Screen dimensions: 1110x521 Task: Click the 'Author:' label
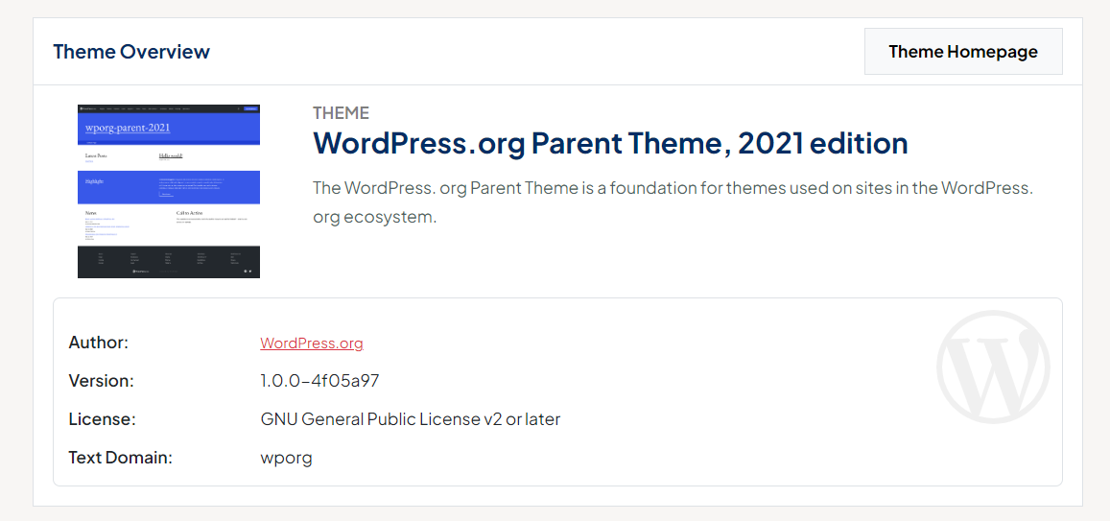[99, 343]
